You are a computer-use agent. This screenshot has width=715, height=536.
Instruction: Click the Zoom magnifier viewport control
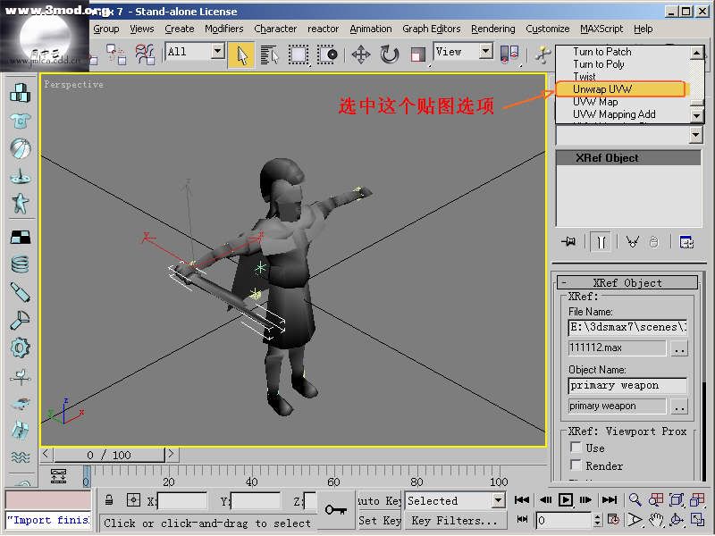(x=635, y=500)
